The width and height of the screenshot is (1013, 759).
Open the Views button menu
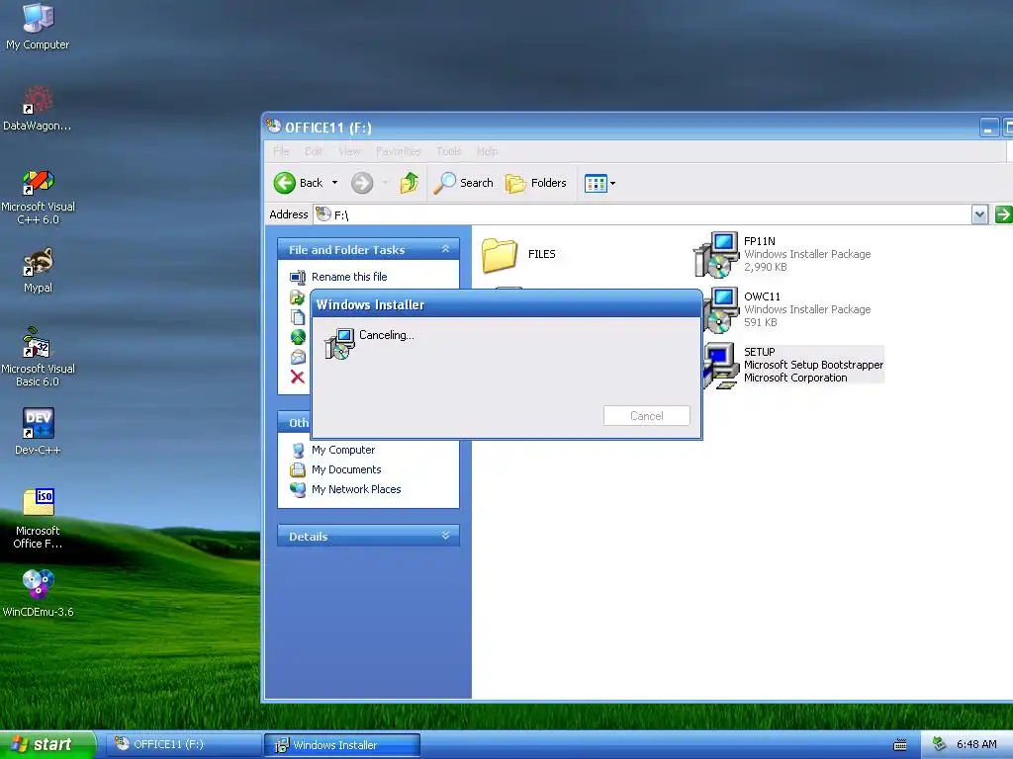coord(599,183)
